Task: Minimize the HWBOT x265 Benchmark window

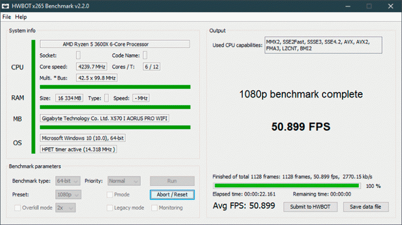Action: coord(348,6)
